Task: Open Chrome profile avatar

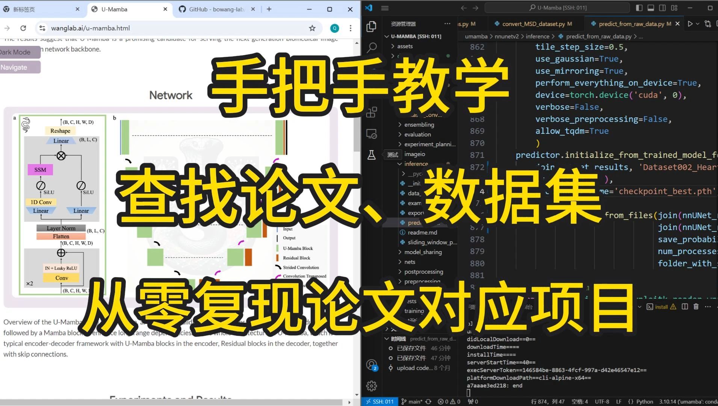Action: (x=334, y=28)
